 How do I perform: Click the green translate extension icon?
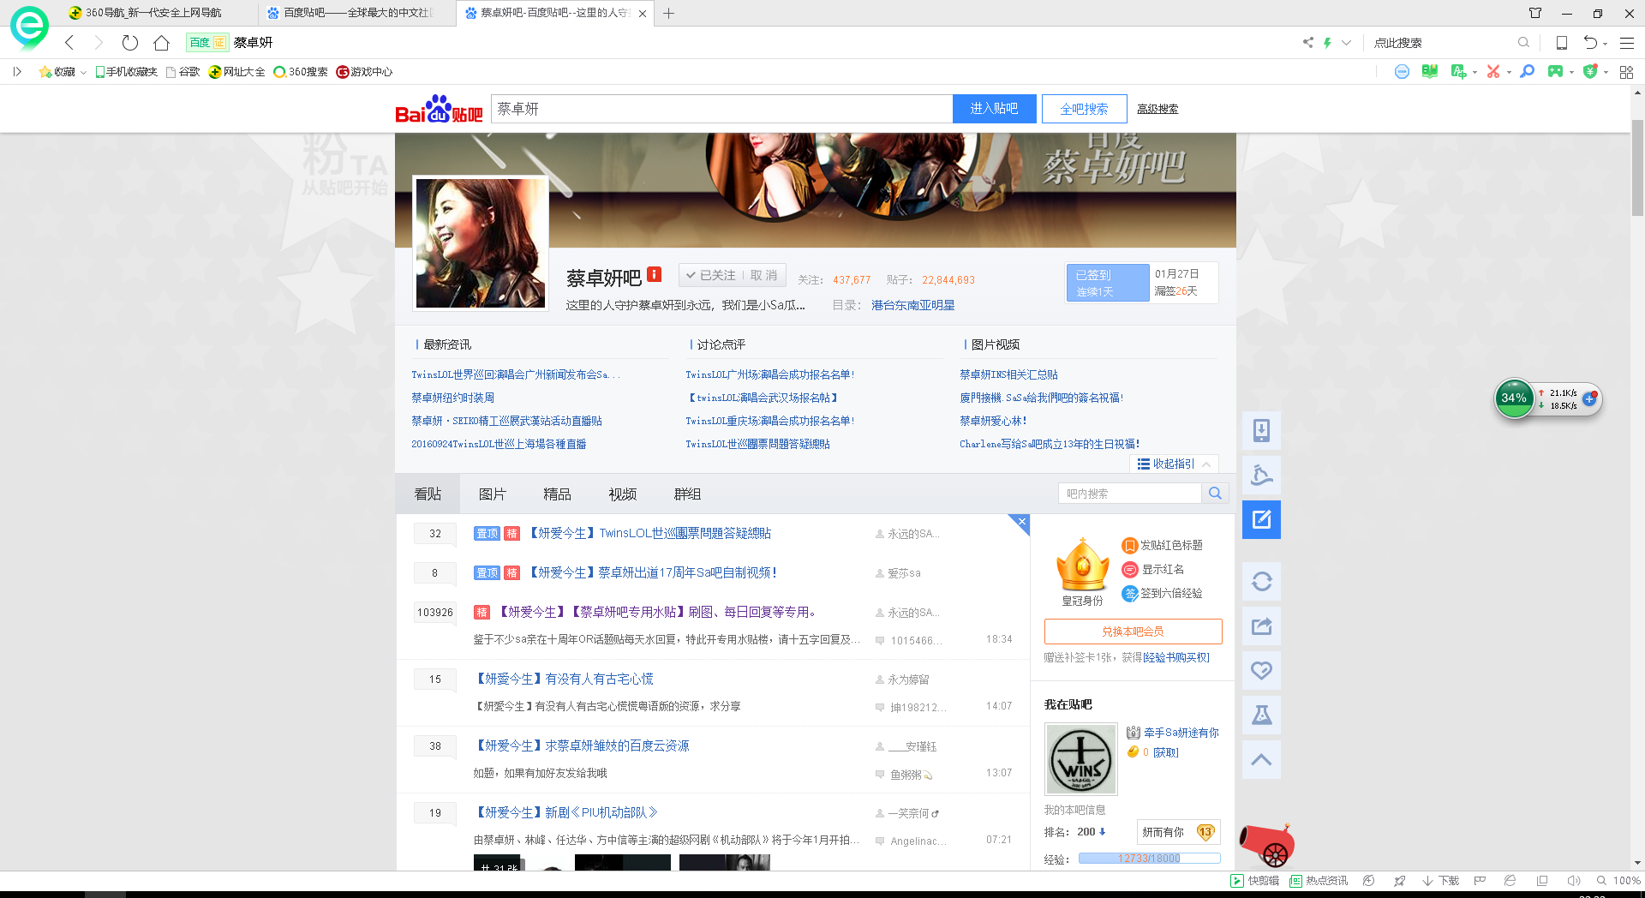(1457, 72)
